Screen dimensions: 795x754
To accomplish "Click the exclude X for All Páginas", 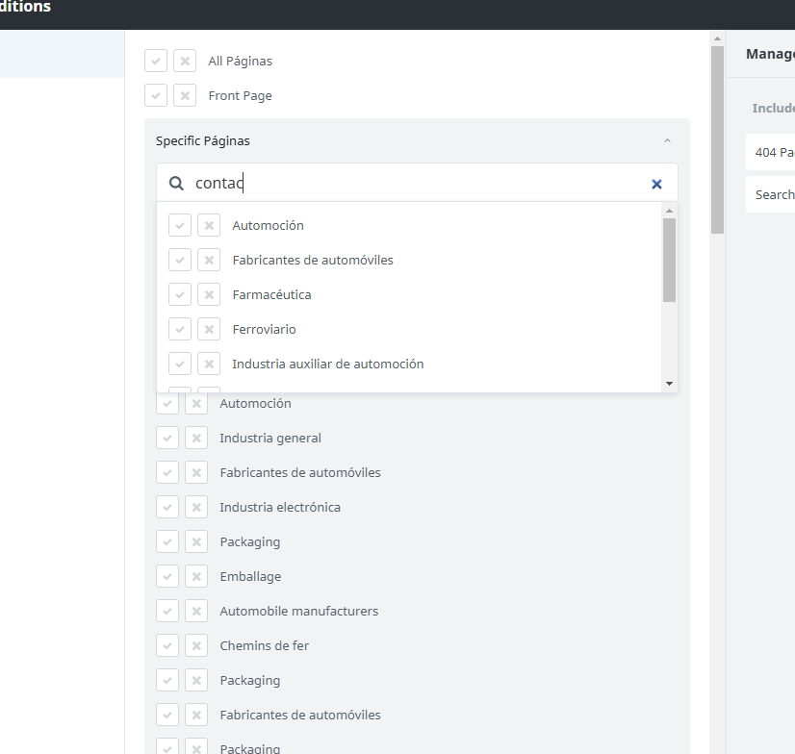I will (x=185, y=61).
